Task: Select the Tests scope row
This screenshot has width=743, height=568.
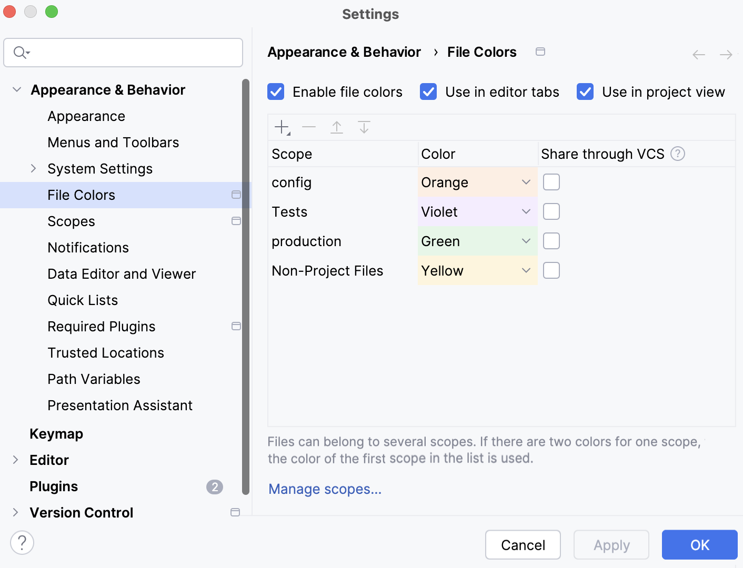Action: pos(343,211)
